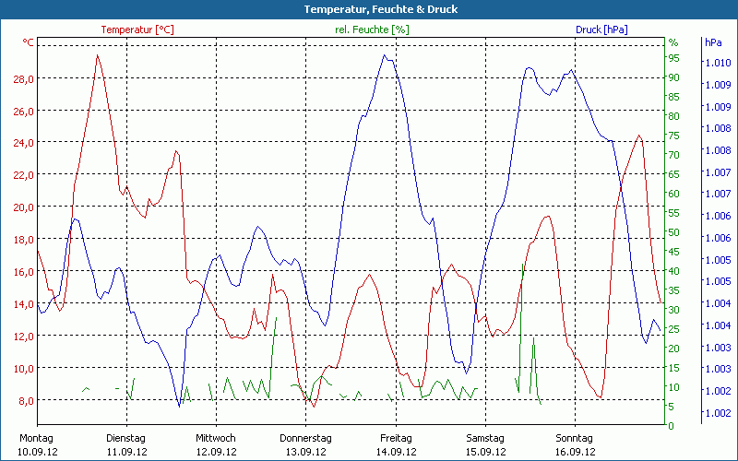Pick the Freitag 14.09.12 date label

(x=395, y=444)
